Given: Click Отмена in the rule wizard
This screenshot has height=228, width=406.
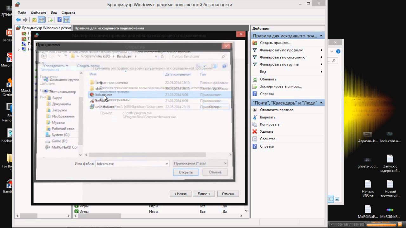Looking at the screenshot, I should [228, 194].
